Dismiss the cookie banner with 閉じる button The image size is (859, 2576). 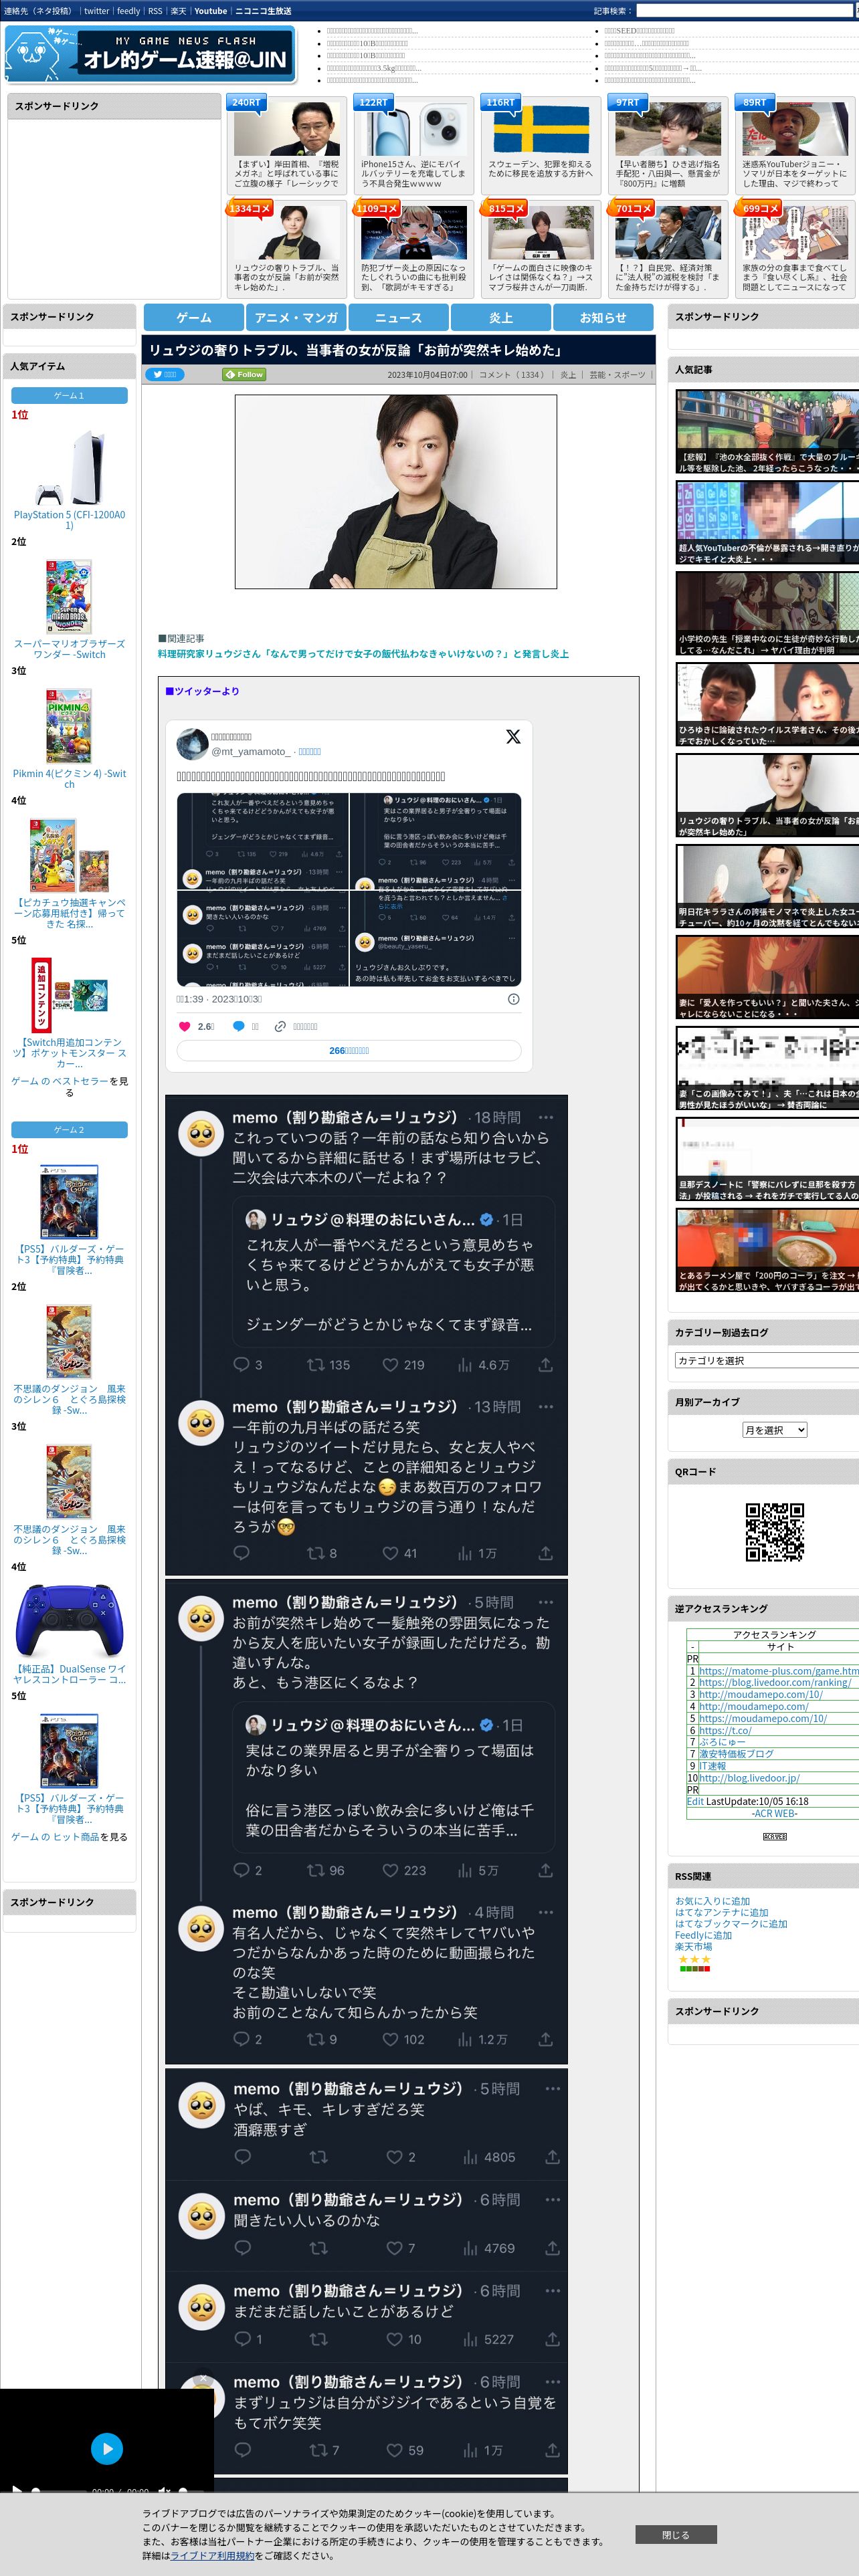click(x=675, y=2534)
